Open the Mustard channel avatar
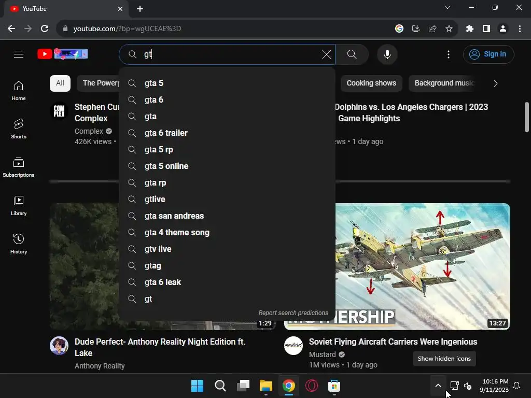The width and height of the screenshot is (531, 398). coord(294,346)
